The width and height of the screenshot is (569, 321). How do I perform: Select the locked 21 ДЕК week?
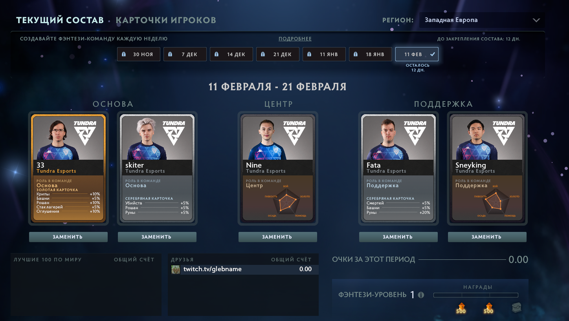(x=278, y=54)
